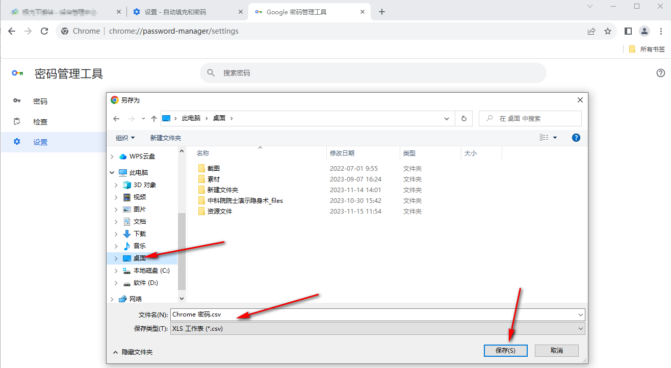Open the 检查 sidebar item
This screenshot has height=368, width=671.
(x=40, y=122)
